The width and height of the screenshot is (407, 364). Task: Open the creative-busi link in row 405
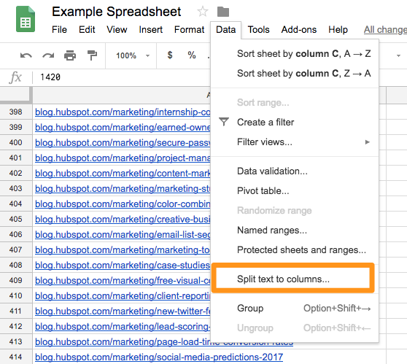(123, 219)
